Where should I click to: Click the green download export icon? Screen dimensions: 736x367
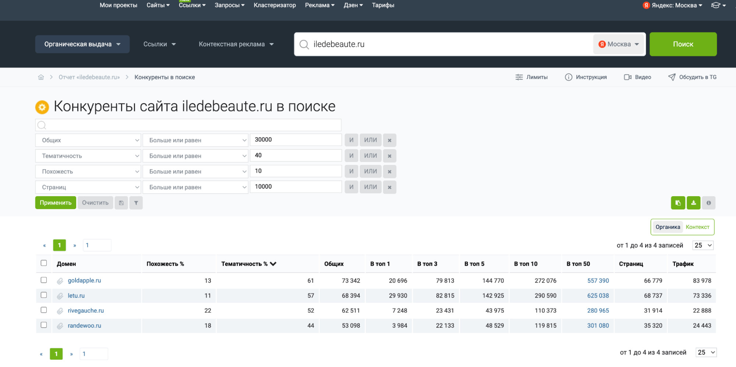(x=693, y=203)
